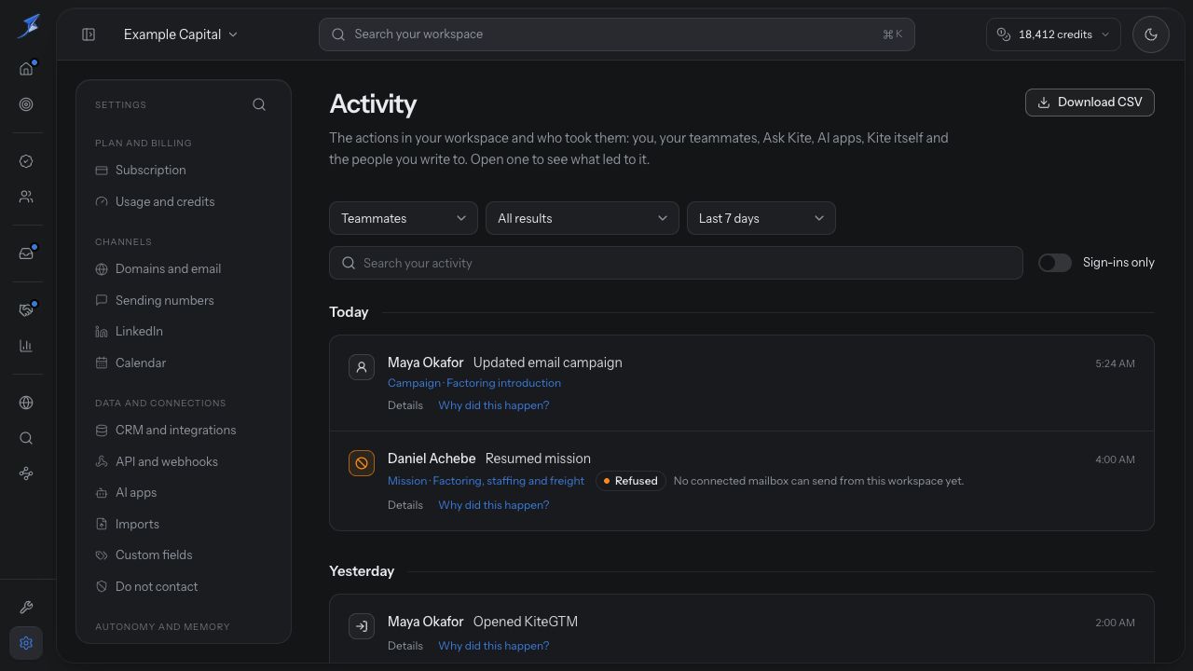
Task: Open the Example Capital workspace dropdown
Action: 181,34
